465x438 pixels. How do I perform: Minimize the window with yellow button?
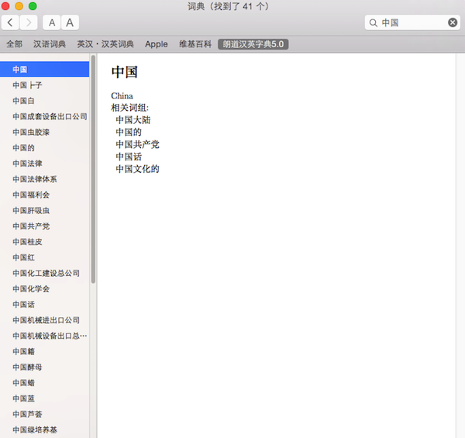click(19, 6)
